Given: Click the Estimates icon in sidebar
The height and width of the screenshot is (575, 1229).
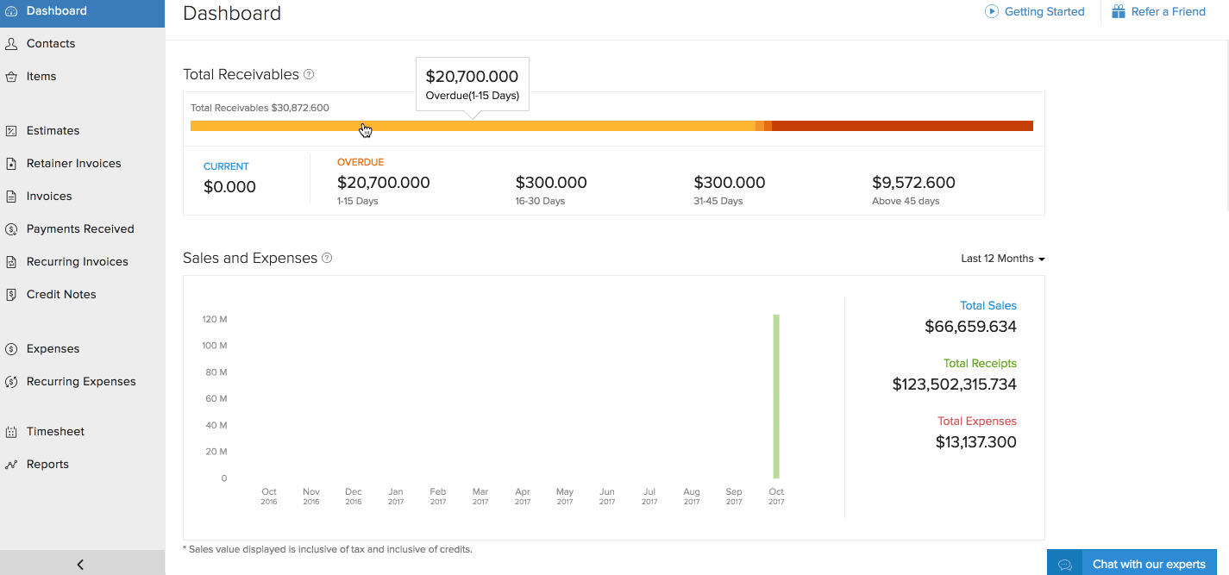Looking at the screenshot, I should [11, 131].
